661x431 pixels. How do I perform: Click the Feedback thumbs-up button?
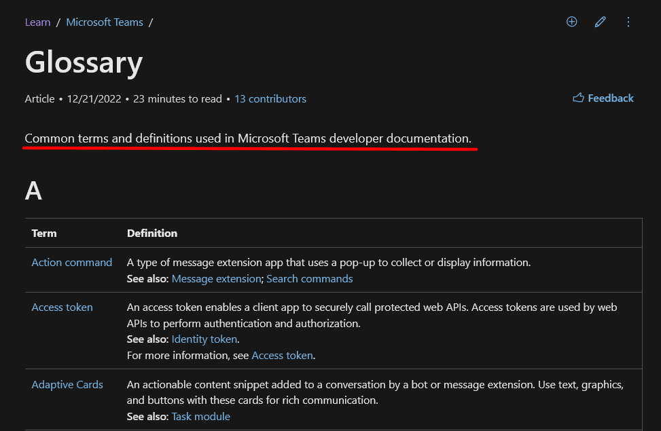coord(603,98)
